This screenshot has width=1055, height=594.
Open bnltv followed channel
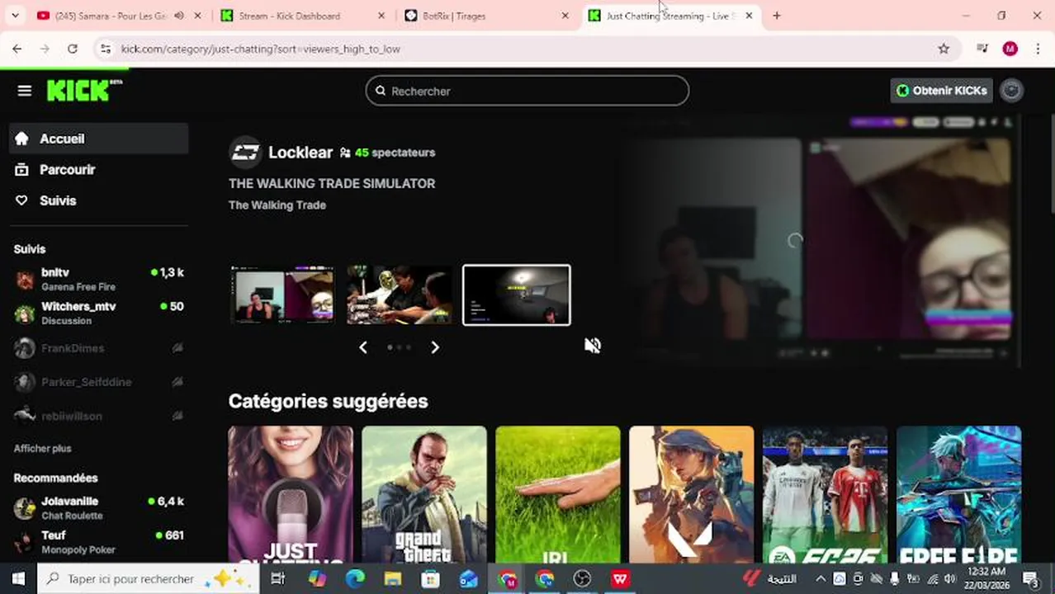pos(99,279)
